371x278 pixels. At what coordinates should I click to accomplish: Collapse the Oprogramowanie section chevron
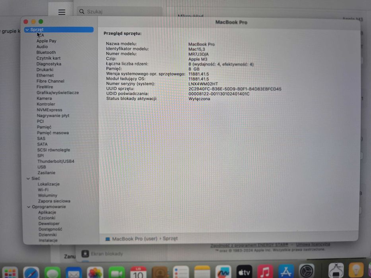[x=29, y=207]
